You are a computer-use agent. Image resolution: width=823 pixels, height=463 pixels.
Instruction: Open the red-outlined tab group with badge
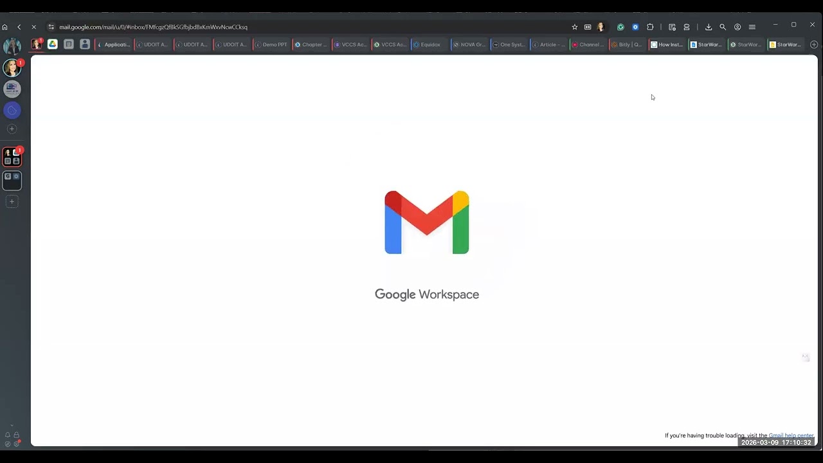[x=12, y=156]
